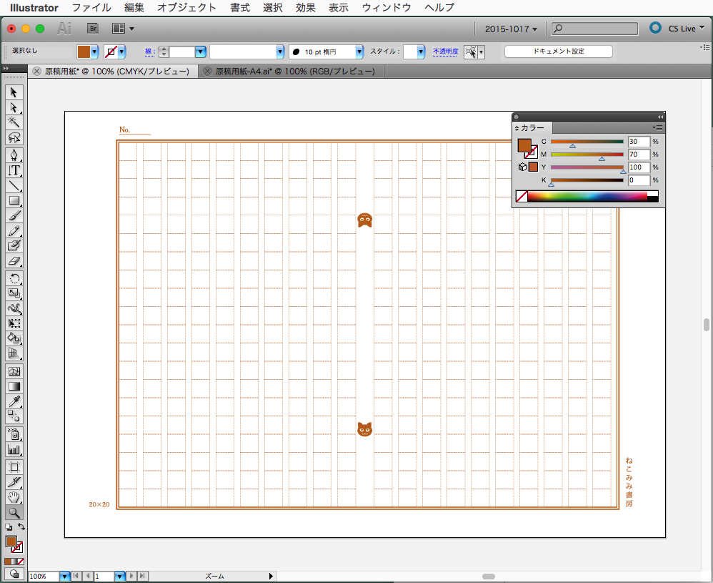Click the ドキュメント設定 button
Image resolution: width=713 pixels, height=583 pixels.
tap(558, 52)
